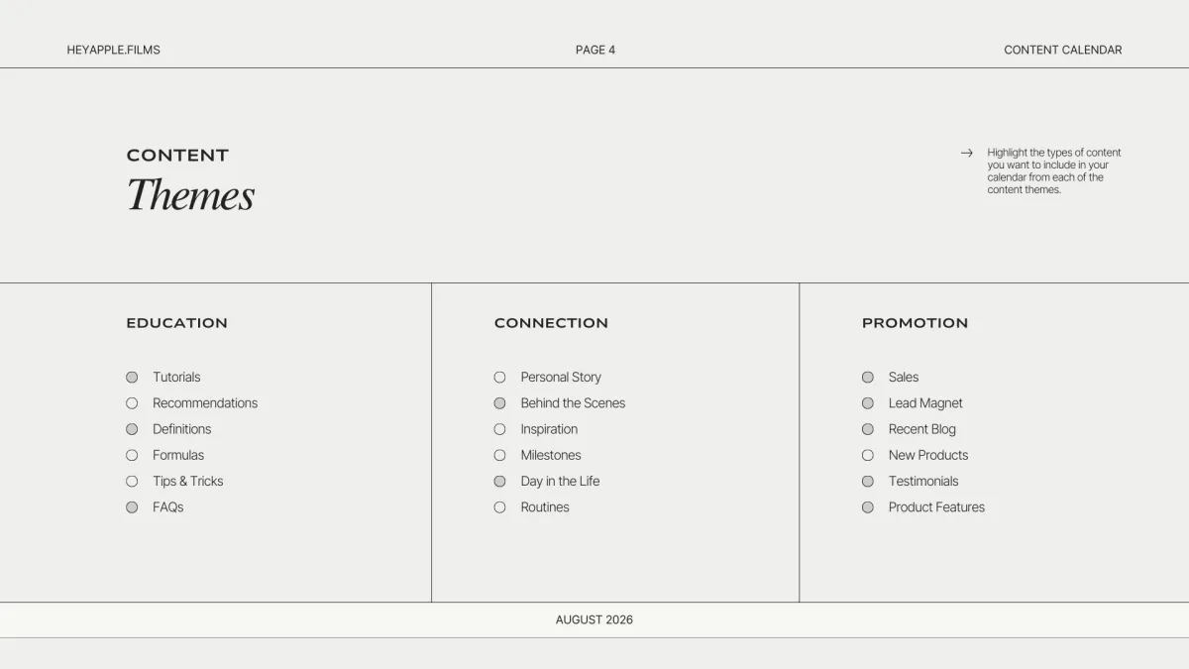The height and width of the screenshot is (669, 1189).
Task: Select the Personal Story circle
Action: 499,378
